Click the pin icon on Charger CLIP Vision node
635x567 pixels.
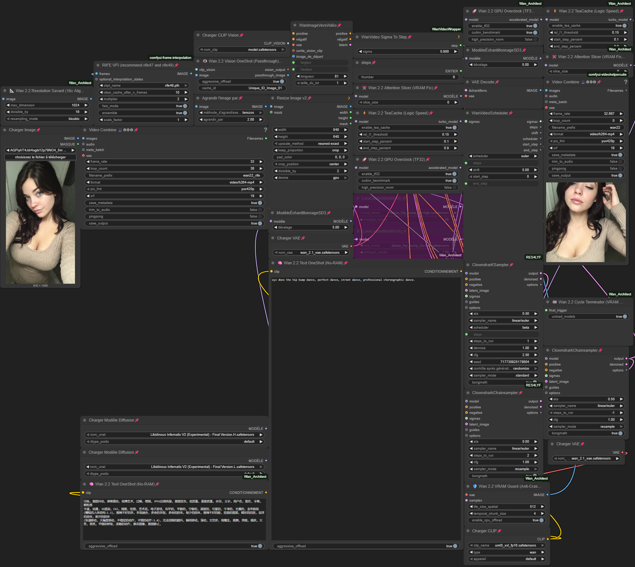(241, 35)
